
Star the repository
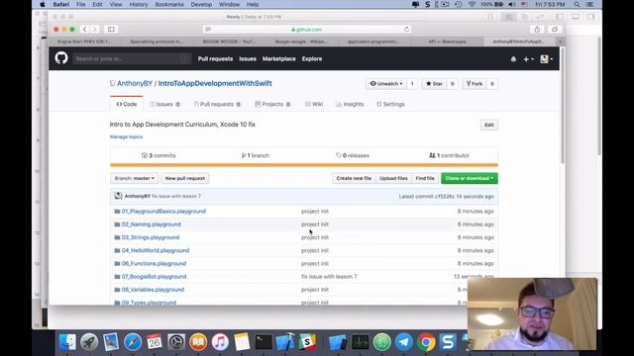pyautogui.click(x=434, y=83)
